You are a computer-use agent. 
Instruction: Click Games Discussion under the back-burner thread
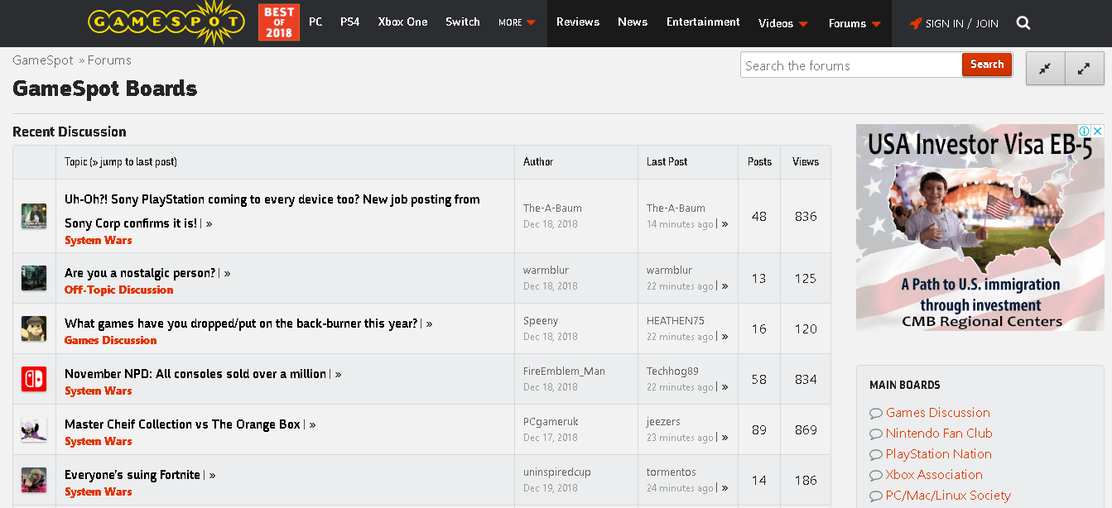tap(111, 341)
